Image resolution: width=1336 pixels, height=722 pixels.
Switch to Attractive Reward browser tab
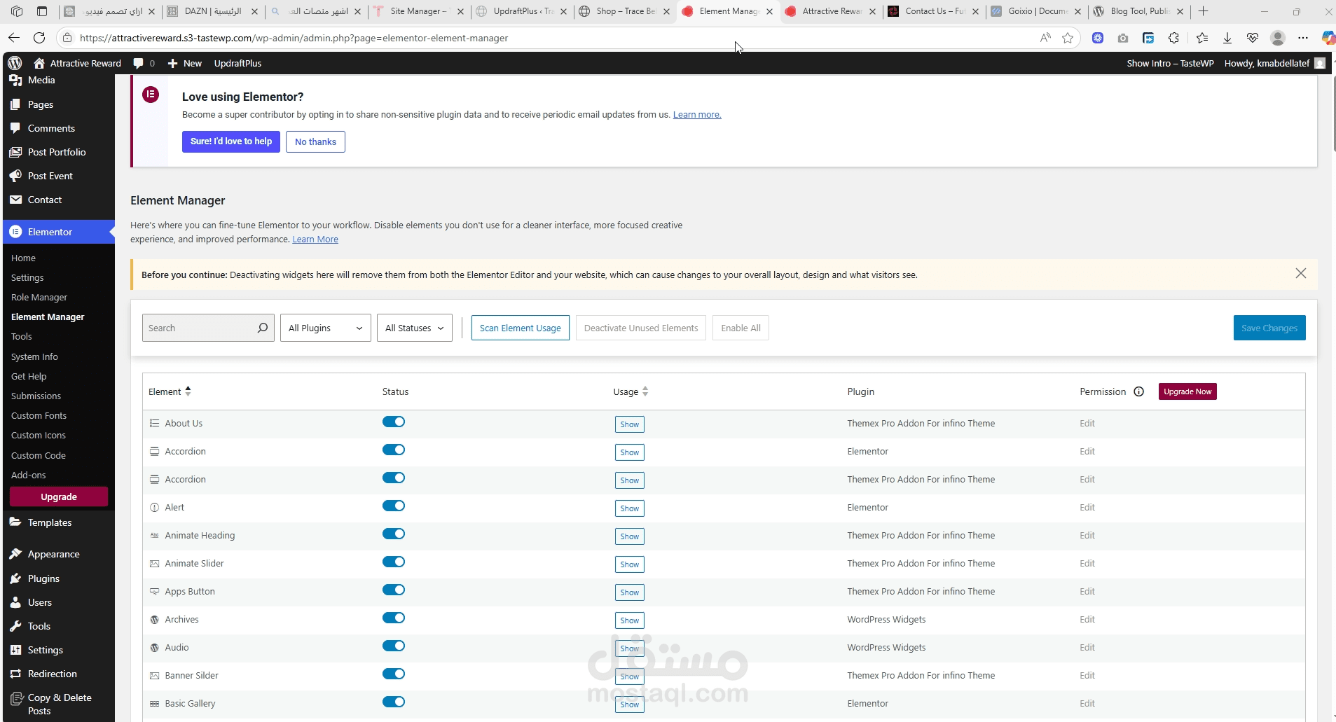(831, 11)
